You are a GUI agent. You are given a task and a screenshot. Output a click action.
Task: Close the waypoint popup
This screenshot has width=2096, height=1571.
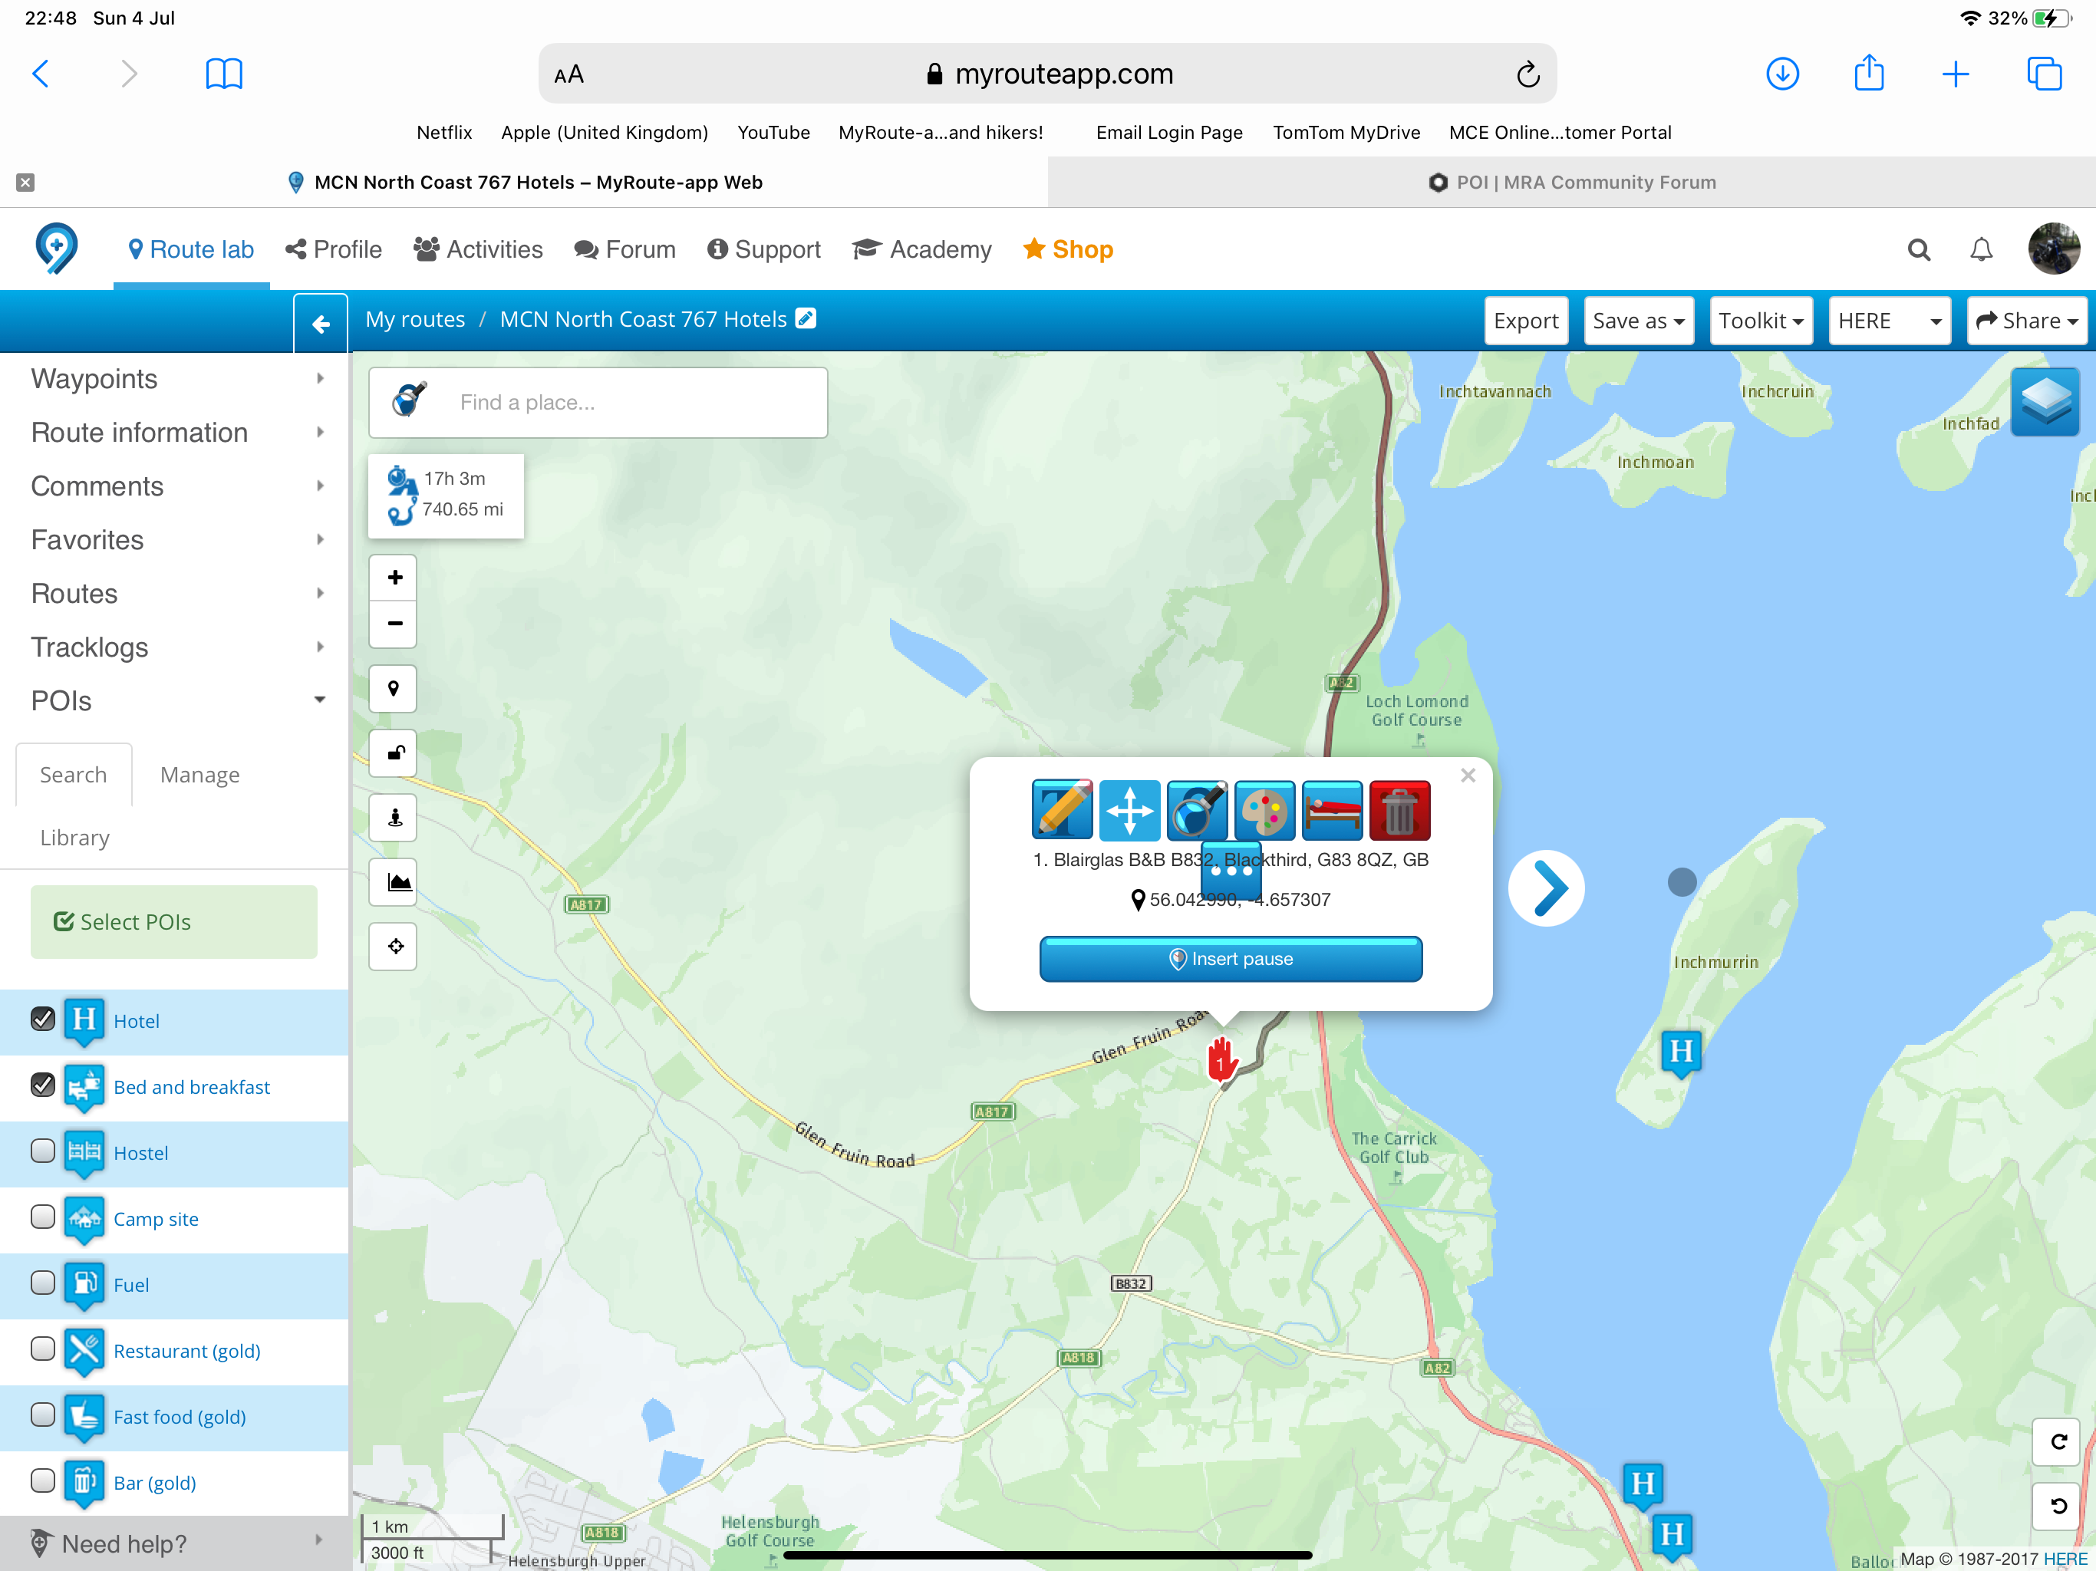(1468, 775)
